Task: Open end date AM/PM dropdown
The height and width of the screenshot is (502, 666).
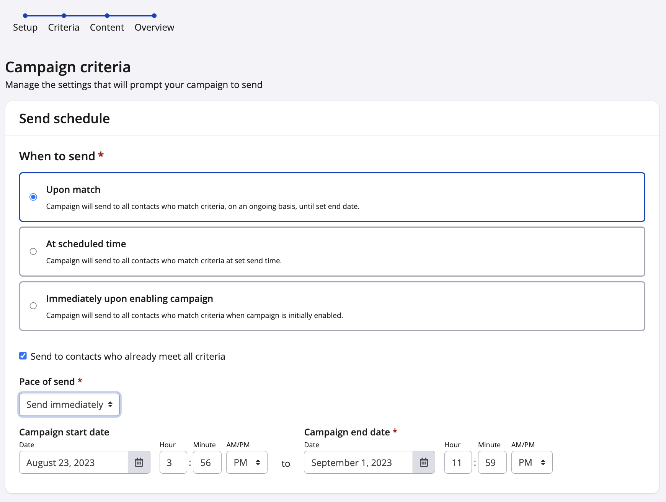Action: 532,462
